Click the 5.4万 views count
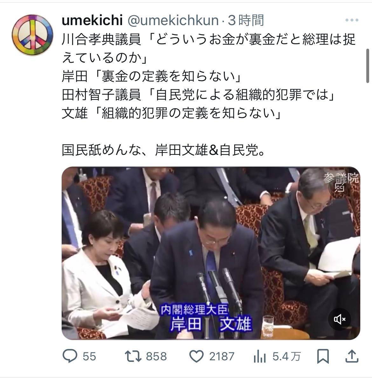Viewport: 372px width, 380px height. [286, 356]
